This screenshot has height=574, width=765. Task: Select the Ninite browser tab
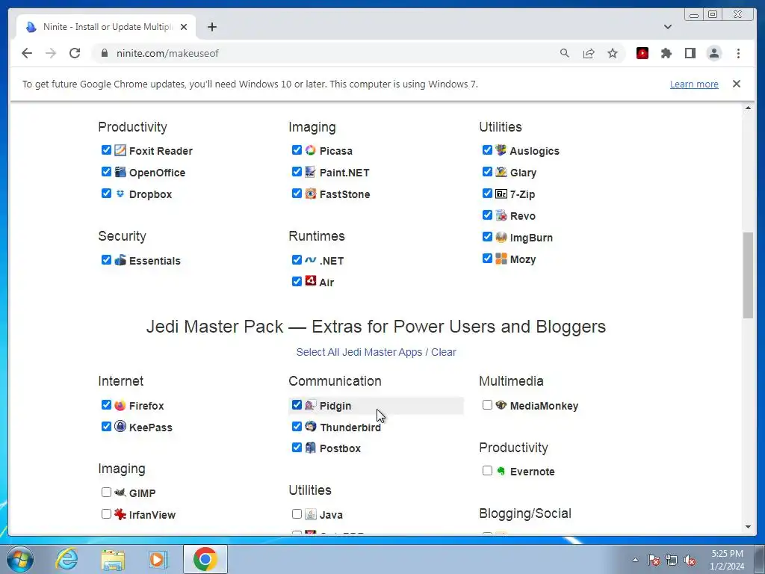pos(106,27)
